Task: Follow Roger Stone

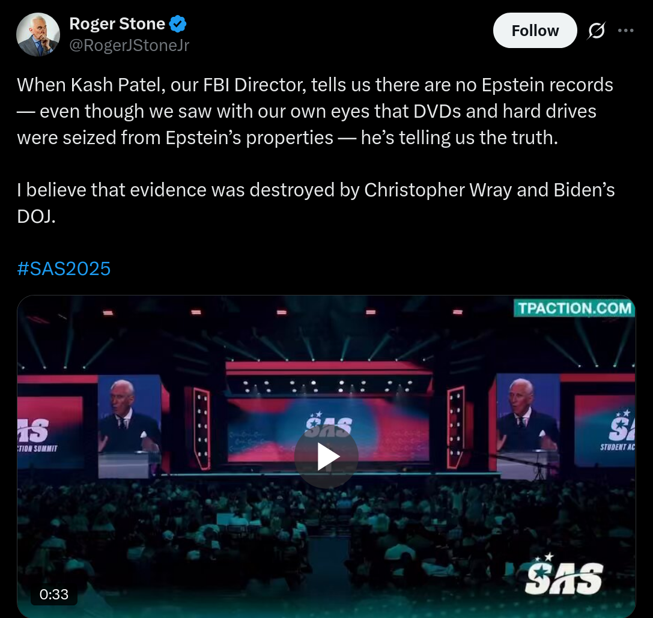Action: click(535, 31)
